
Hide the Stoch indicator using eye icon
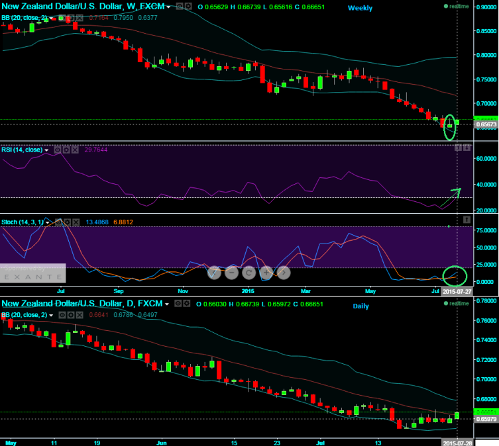(58, 222)
